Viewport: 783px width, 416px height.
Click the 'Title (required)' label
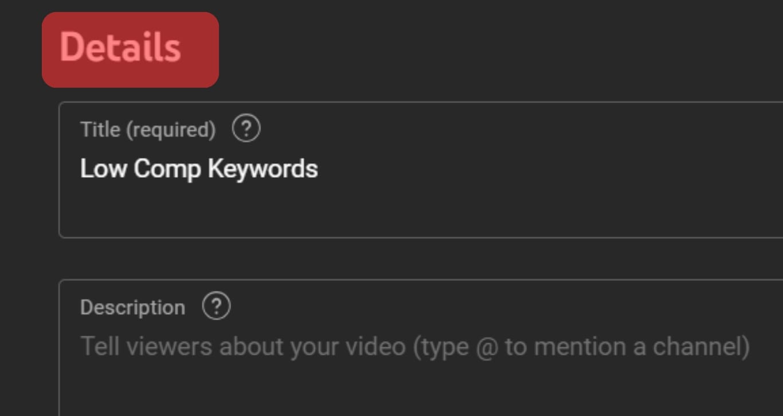(x=148, y=130)
